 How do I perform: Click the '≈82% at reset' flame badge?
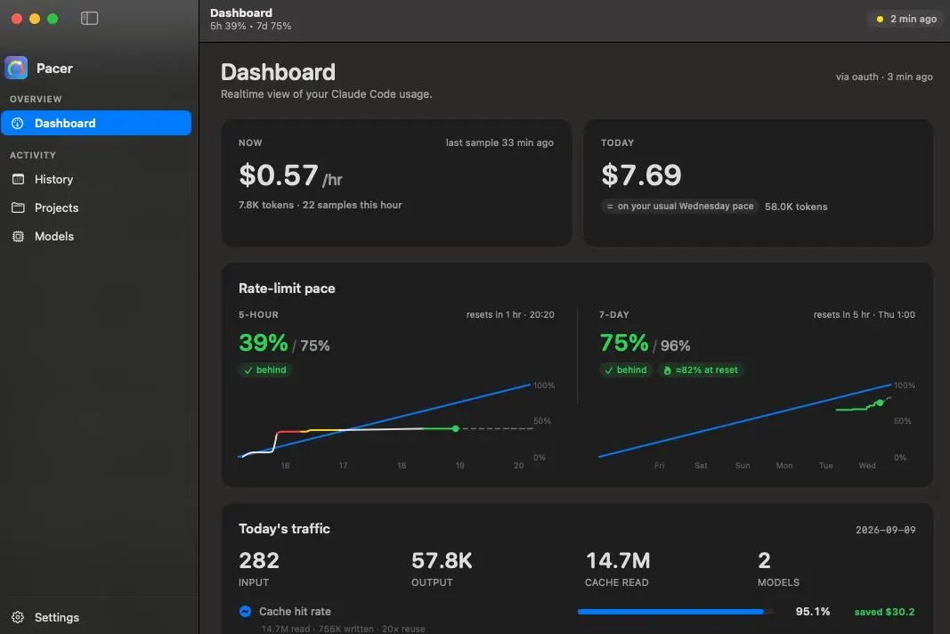click(x=701, y=370)
